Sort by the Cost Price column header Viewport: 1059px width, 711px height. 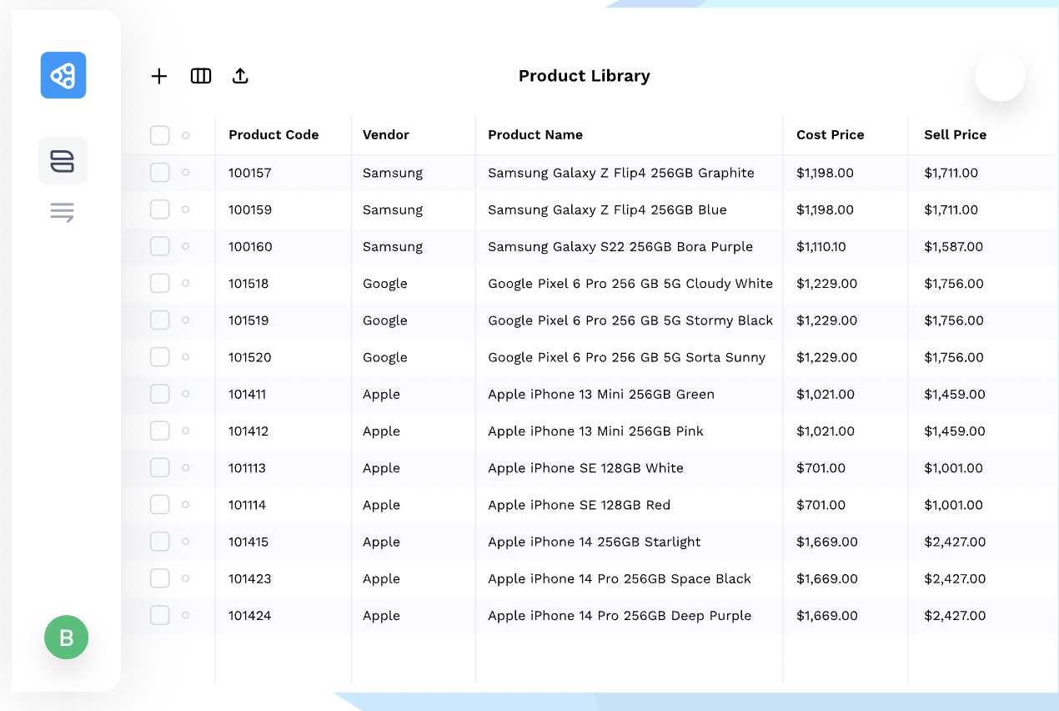(831, 134)
